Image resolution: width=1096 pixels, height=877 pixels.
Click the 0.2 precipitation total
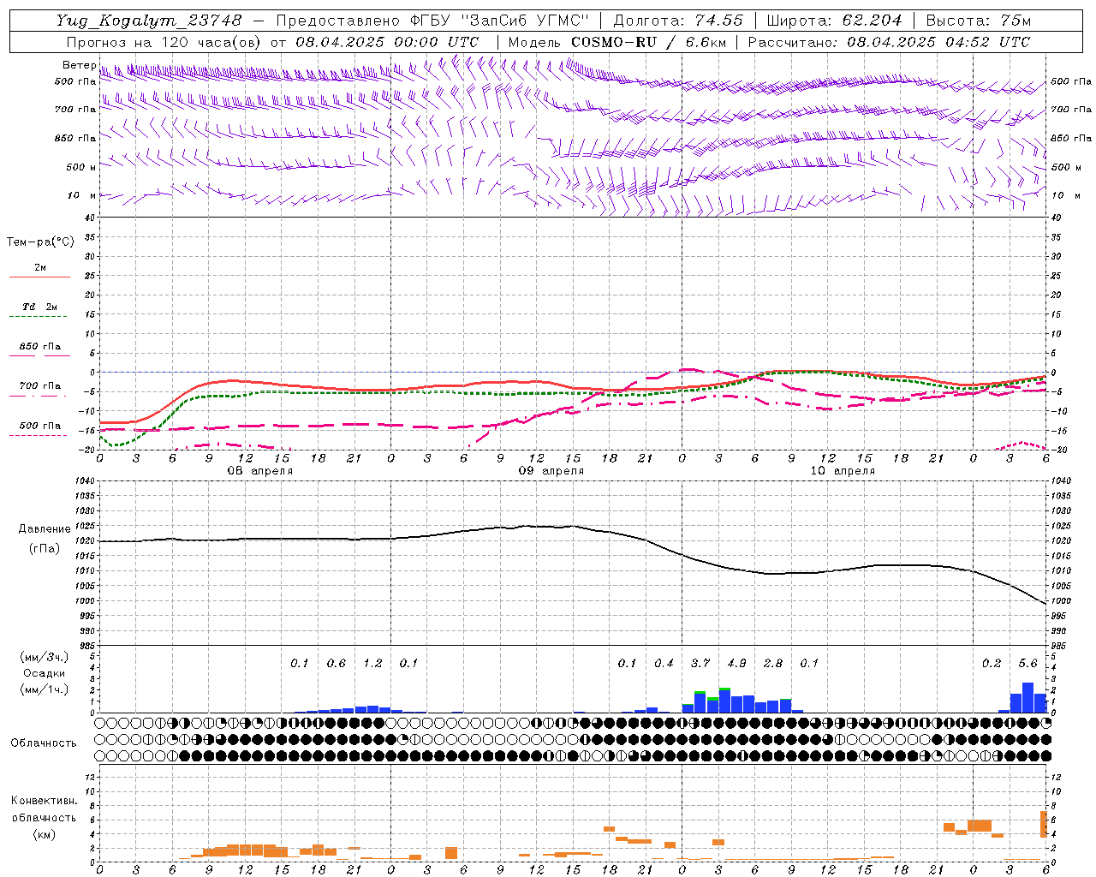[992, 663]
